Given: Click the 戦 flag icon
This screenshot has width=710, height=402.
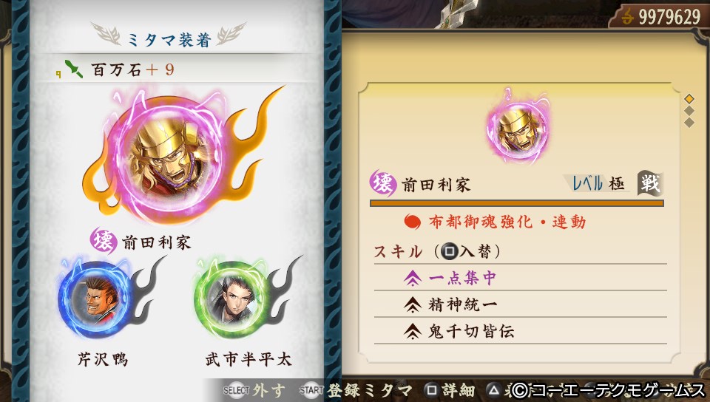Looking at the screenshot, I should 650,183.
